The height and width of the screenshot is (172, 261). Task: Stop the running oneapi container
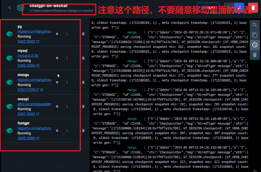[x=57, y=106]
